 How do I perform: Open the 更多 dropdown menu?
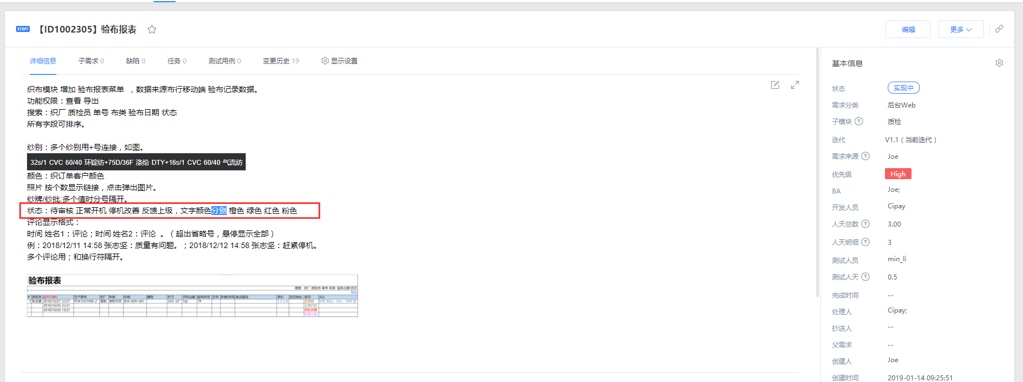coord(961,29)
